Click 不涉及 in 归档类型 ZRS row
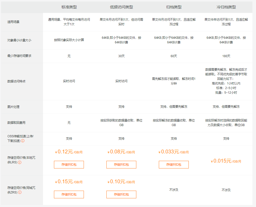The height and width of the screenshot is (207, 256). (174, 190)
